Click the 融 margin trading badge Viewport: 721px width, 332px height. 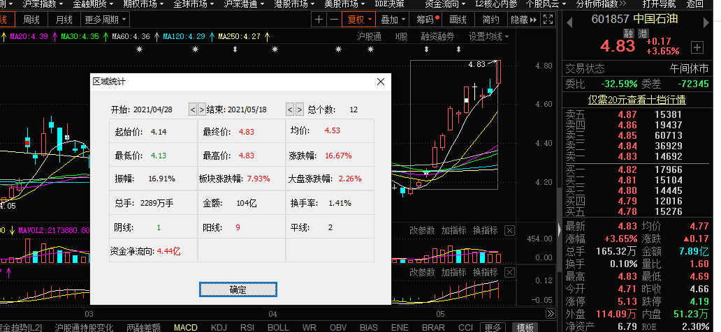tap(628, 33)
